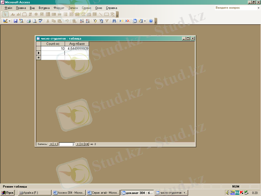Click the binoculars Find icon
Image resolution: width=261 pixels, height=196 pixels.
(x=114, y=21)
